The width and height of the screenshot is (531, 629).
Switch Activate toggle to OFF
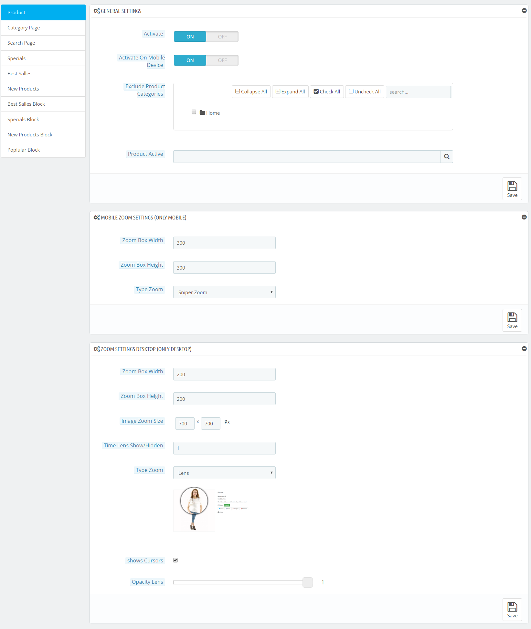pos(222,37)
